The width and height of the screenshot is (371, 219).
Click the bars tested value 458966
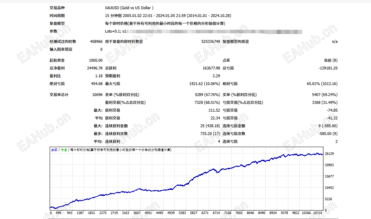[96, 41]
